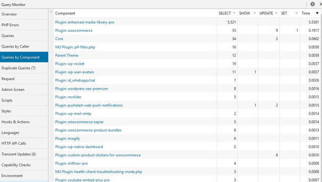Open the Environment panel

pyautogui.click(x=24, y=175)
